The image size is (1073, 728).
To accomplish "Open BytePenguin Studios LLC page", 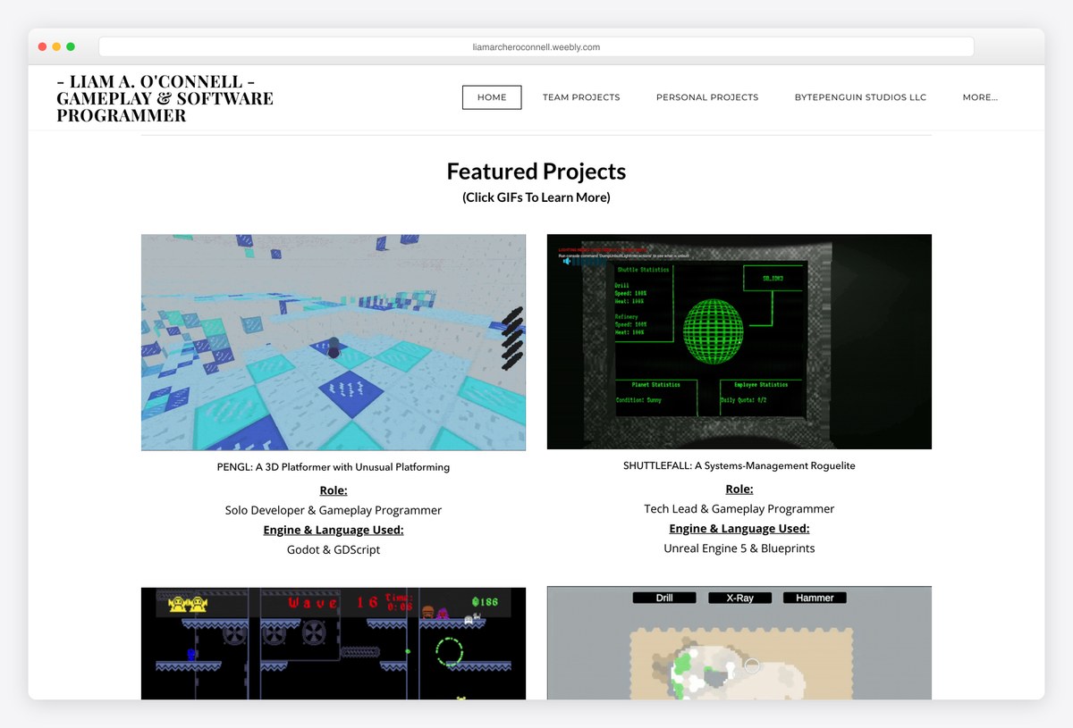I will pos(860,97).
